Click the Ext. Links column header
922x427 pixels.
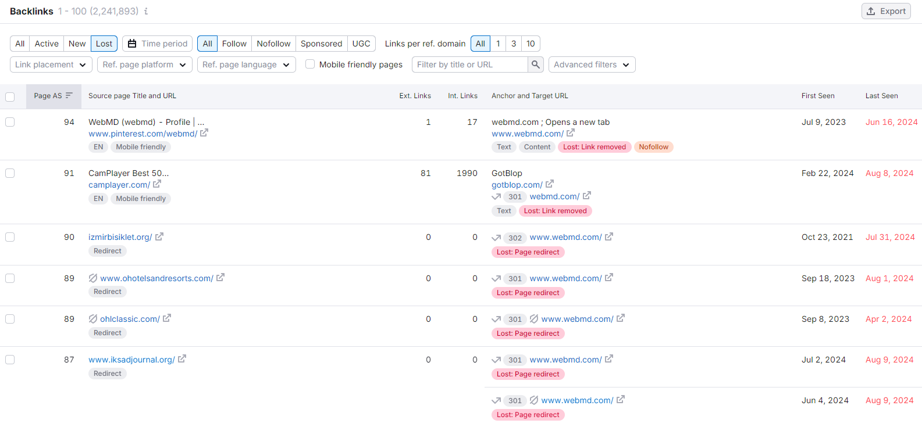coord(415,96)
